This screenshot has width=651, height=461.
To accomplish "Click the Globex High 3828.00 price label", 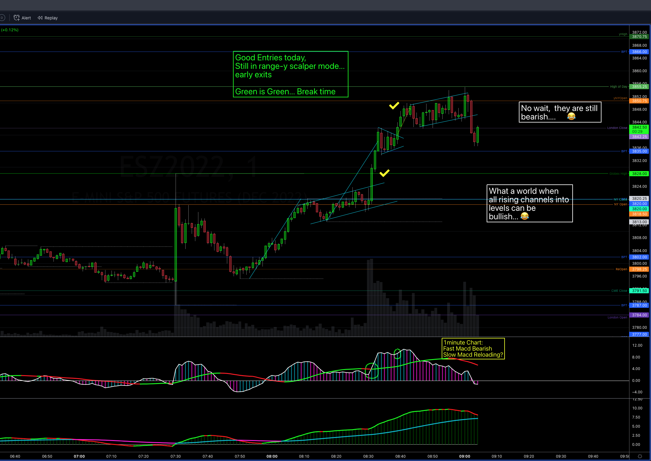I will [x=639, y=174].
